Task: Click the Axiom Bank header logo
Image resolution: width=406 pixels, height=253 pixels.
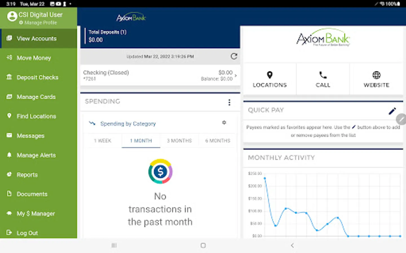Action: tap(131, 17)
